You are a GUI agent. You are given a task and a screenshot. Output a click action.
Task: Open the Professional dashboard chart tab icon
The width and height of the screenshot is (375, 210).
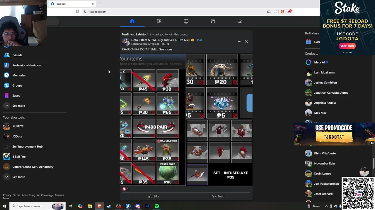[159, 21]
